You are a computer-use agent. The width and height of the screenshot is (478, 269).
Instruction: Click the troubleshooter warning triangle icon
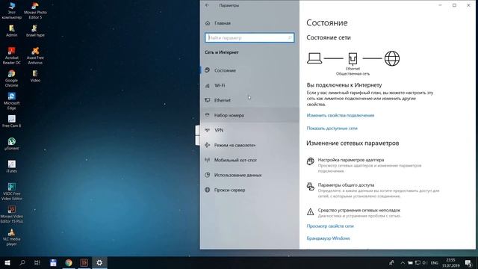coord(311,211)
